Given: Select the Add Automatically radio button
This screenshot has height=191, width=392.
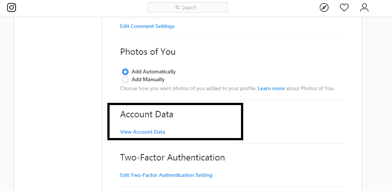Looking at the screenshot, I should [125, 72].
